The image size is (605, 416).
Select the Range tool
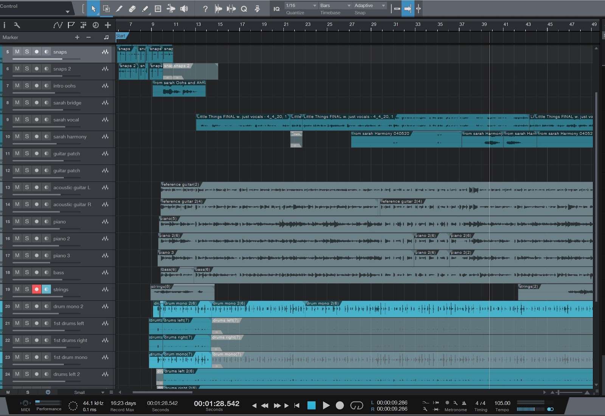point(106,9)
